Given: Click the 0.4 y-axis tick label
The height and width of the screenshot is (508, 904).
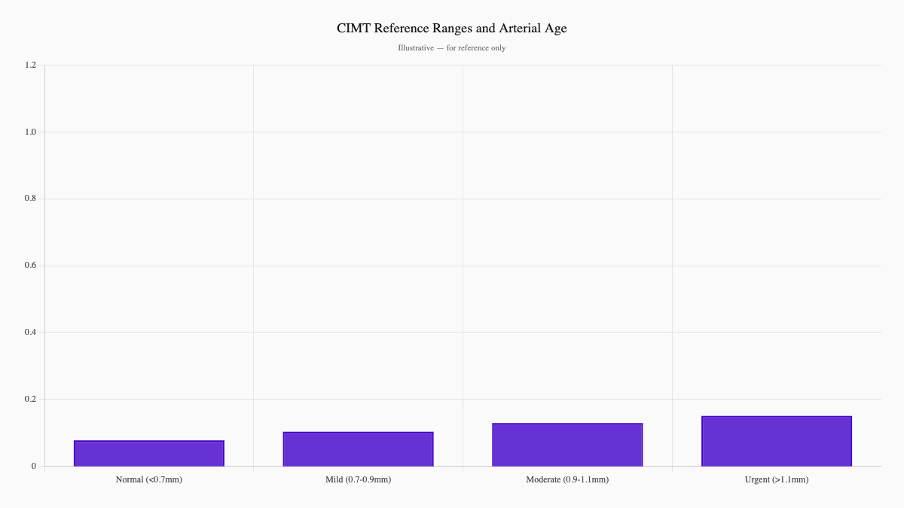Looking at the screenshot, I should (29, 331).
